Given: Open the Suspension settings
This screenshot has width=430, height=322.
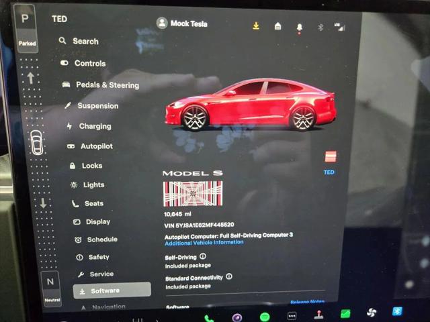Looking at the screenshot, I should [x=91, y=106].
